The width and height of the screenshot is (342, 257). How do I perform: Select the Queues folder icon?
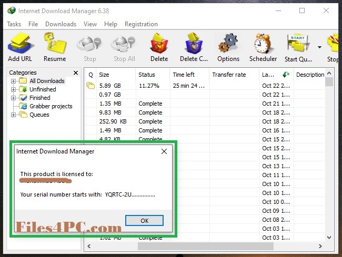(x=23, y=115)
